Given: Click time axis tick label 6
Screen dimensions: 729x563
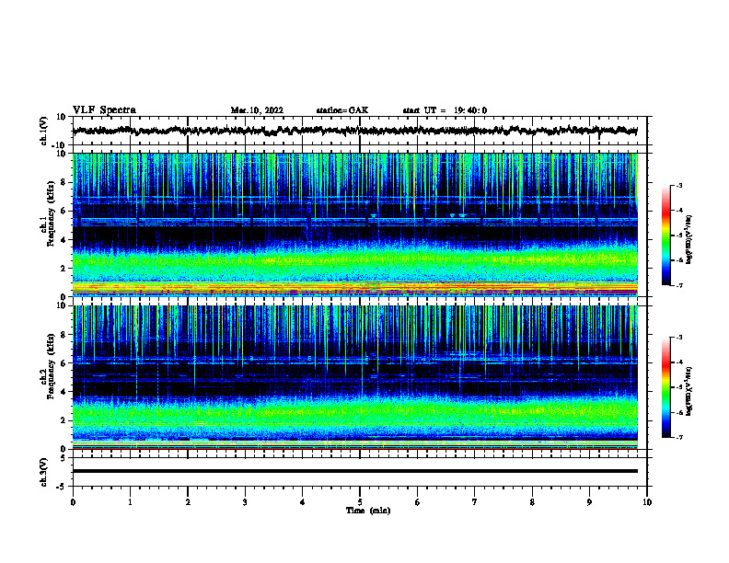Looking at the screenshot, I should click(x=418, y=502).
